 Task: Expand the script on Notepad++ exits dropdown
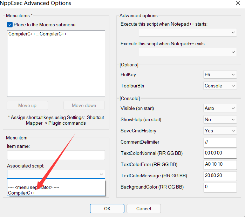click(x=188, y=52)
